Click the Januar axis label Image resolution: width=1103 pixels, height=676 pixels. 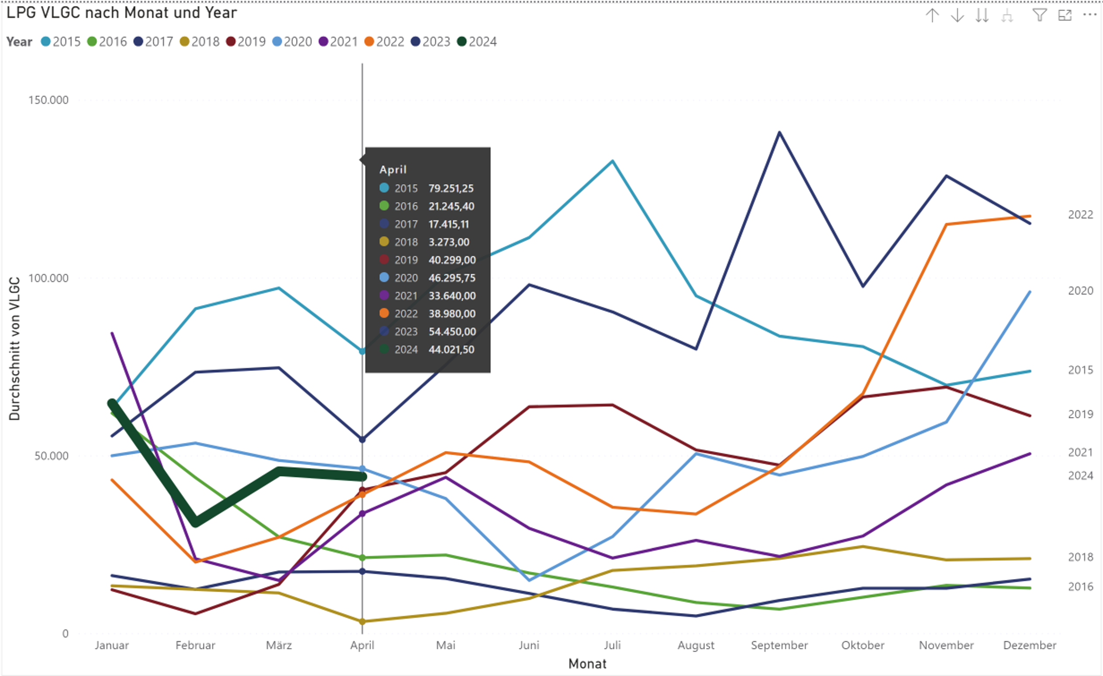pos(111,645)
